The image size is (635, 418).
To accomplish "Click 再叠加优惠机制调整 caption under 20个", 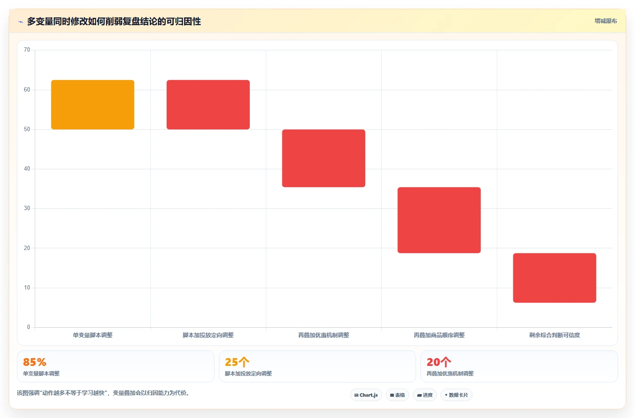I will 450,374.
